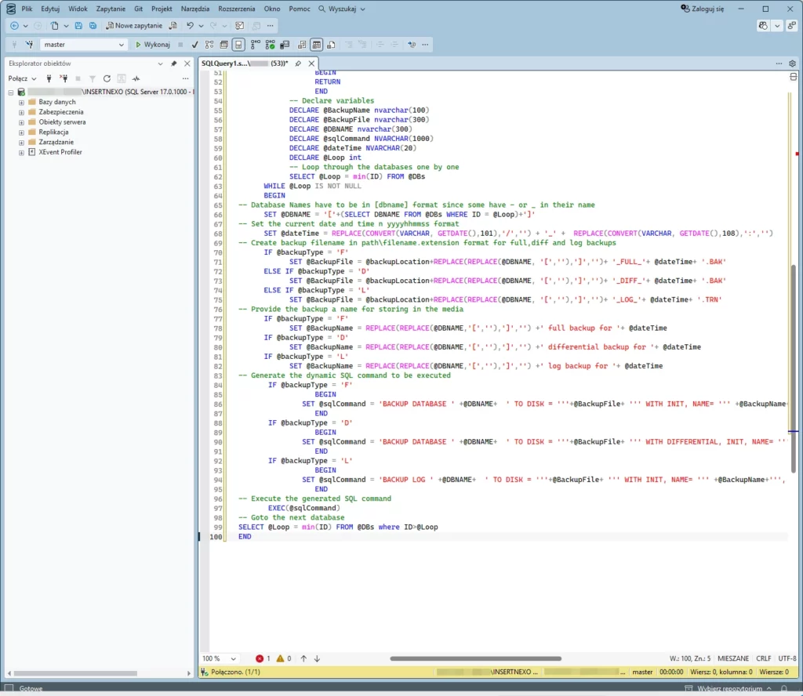Select Results to File mode
This screenshot has width=803, height=696.
click(332, 45)
